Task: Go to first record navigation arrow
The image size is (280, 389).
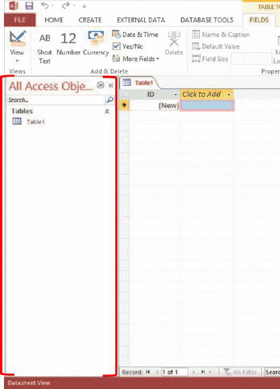Action: tap(148, 372)
